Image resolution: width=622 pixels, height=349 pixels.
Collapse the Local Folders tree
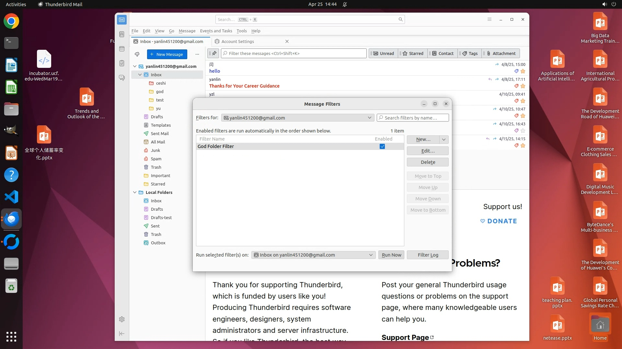[x=135, y=192]
